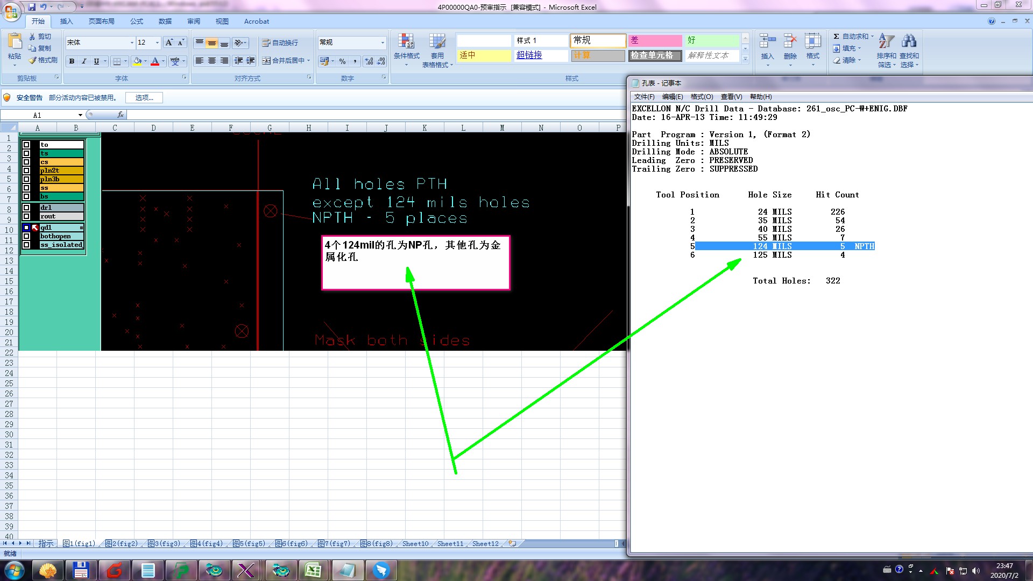The width and height of the screenshot is (1033, 581).
Task: Toggle the 'ss_isolated' layer checkbox
Action: pos(26,245)
